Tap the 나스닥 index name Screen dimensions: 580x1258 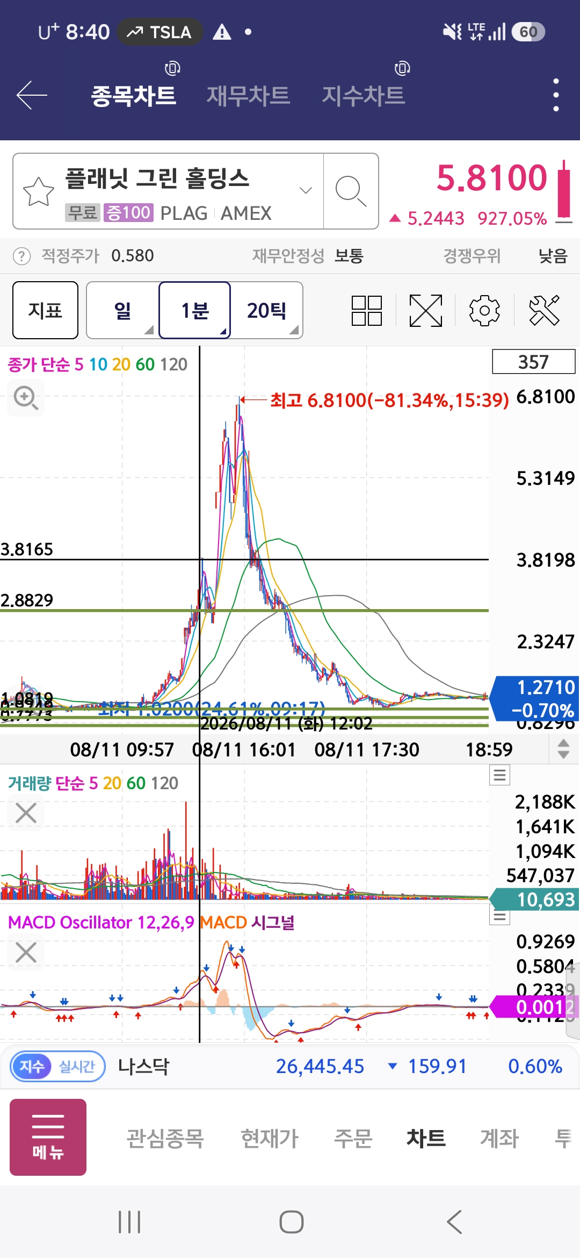pyautogui.click(x=143, y=1066)
